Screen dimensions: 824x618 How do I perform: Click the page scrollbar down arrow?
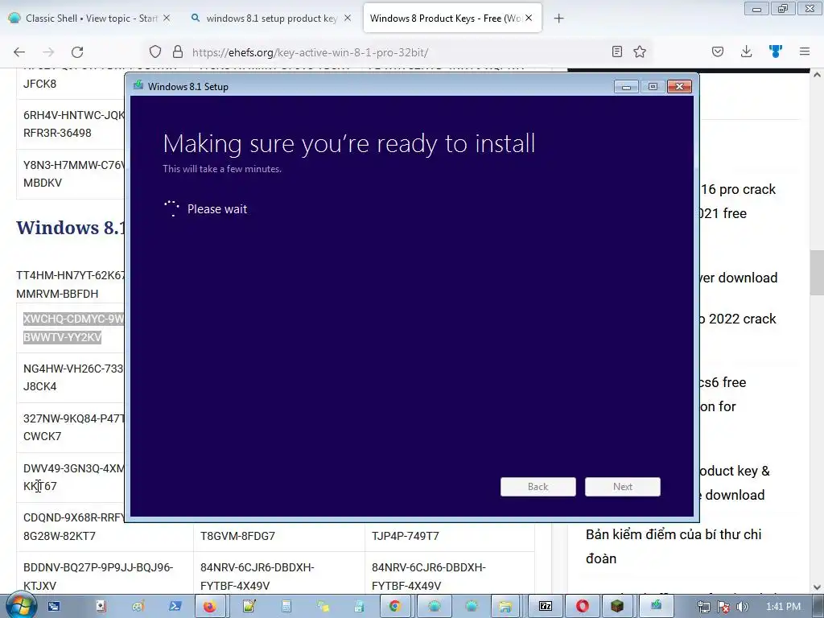click(817, 587)
